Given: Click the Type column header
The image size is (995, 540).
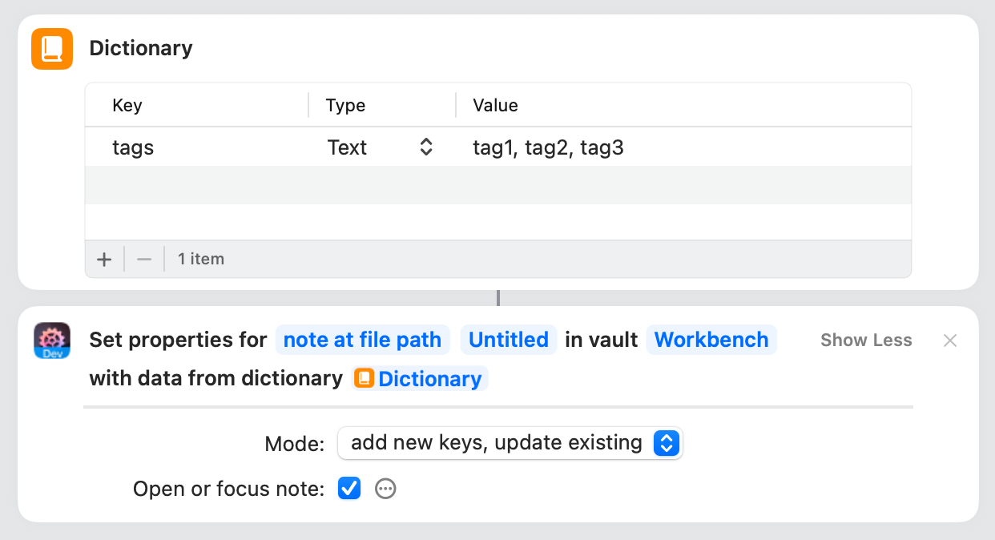Looking at the screenshot, I should pyautogui.click(x=345, y=106).
